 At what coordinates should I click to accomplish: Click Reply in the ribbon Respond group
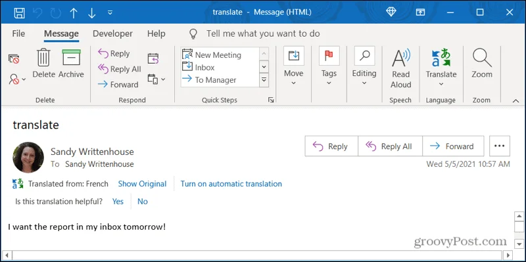click(114, 54)
